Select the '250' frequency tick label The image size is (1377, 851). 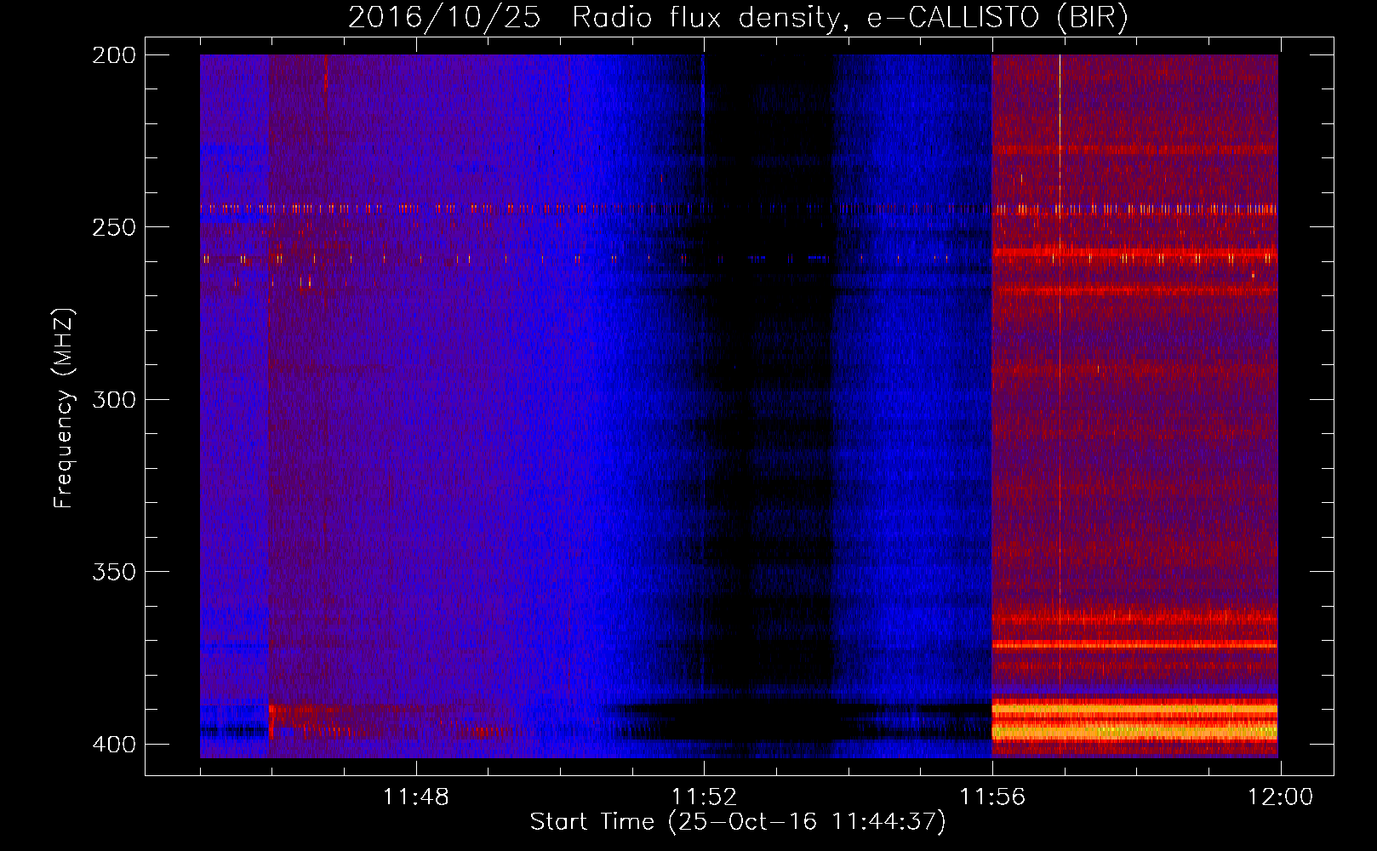tap(114, 227)
